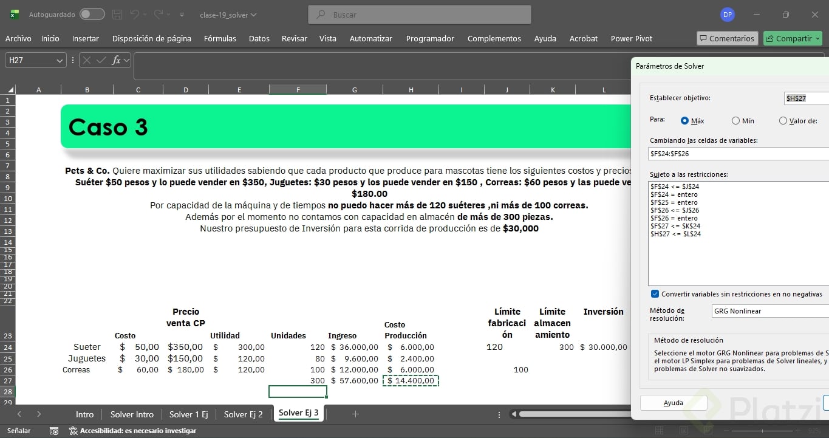
Task: Click the left arrow of horizontal scrollbar
Action: (x=514, y=414)
